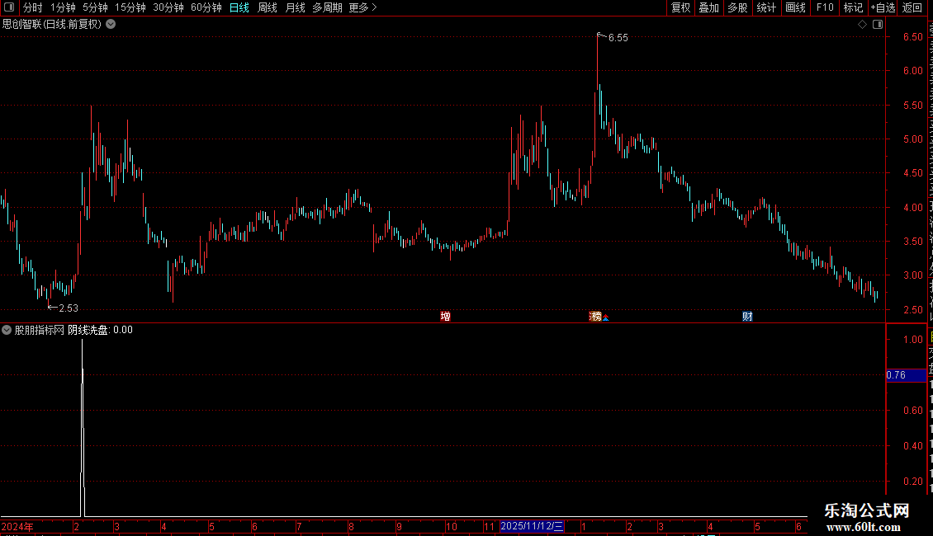Click the 0.76 value indicator on axis
Screen dimensions: 933x536
(x=906, y=375)
